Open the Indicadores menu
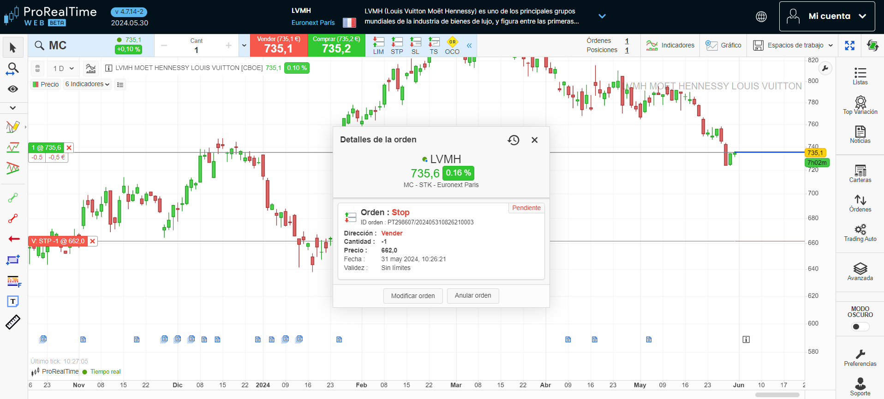Viewport: 884px width, 399px height. 670,45
